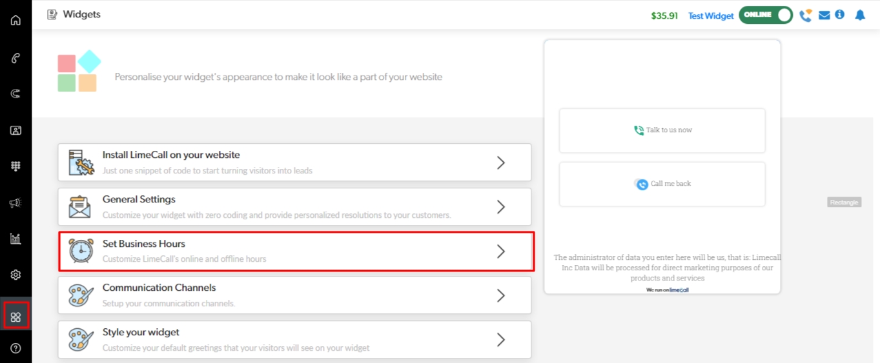Open the Home icon in sidebar
This screenshot has width=880, height=363.
(x=15, y=20)
